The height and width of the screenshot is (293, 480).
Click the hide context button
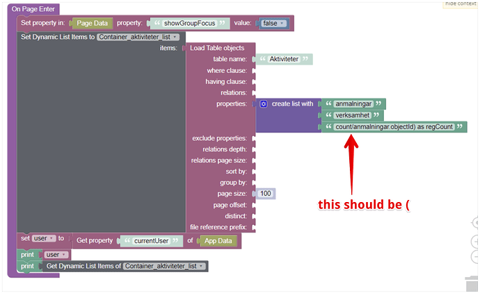(x=460, y=3)
